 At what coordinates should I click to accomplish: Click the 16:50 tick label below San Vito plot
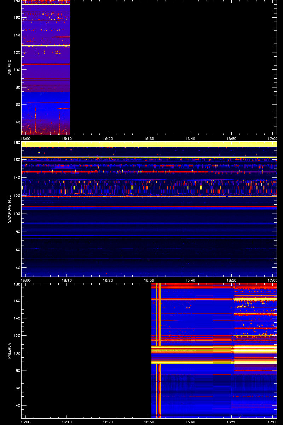coord(231,138)
